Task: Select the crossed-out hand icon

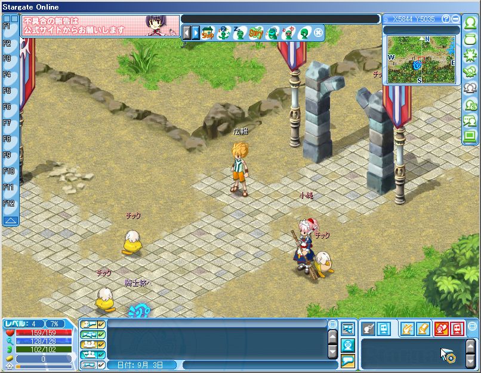Action: coord(408,329)
